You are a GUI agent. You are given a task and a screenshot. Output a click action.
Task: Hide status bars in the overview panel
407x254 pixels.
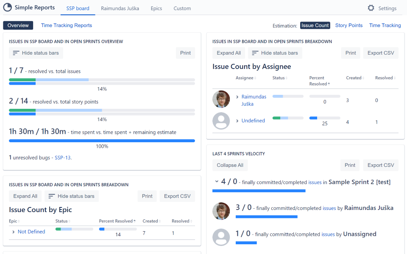pyautogui.click(x=36, y=53)
